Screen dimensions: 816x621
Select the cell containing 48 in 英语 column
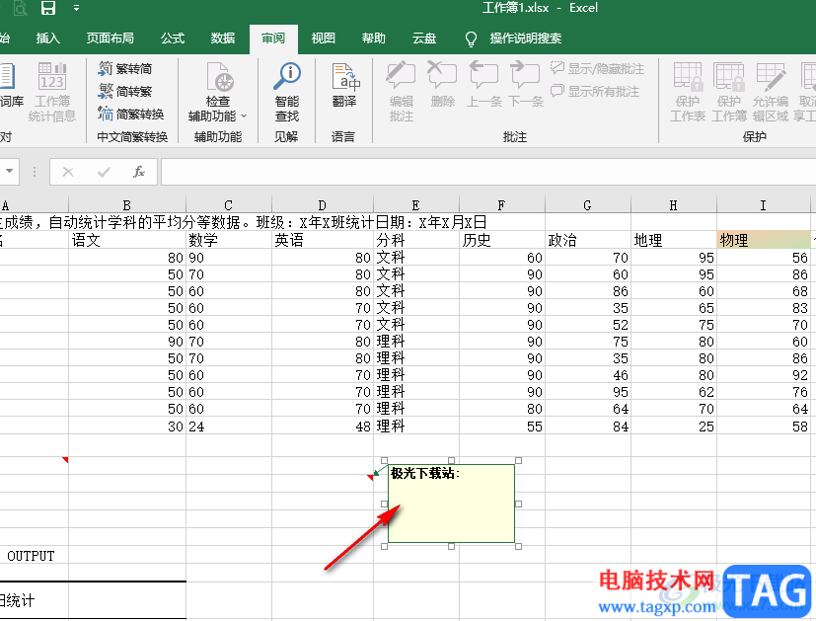(322, 427)
